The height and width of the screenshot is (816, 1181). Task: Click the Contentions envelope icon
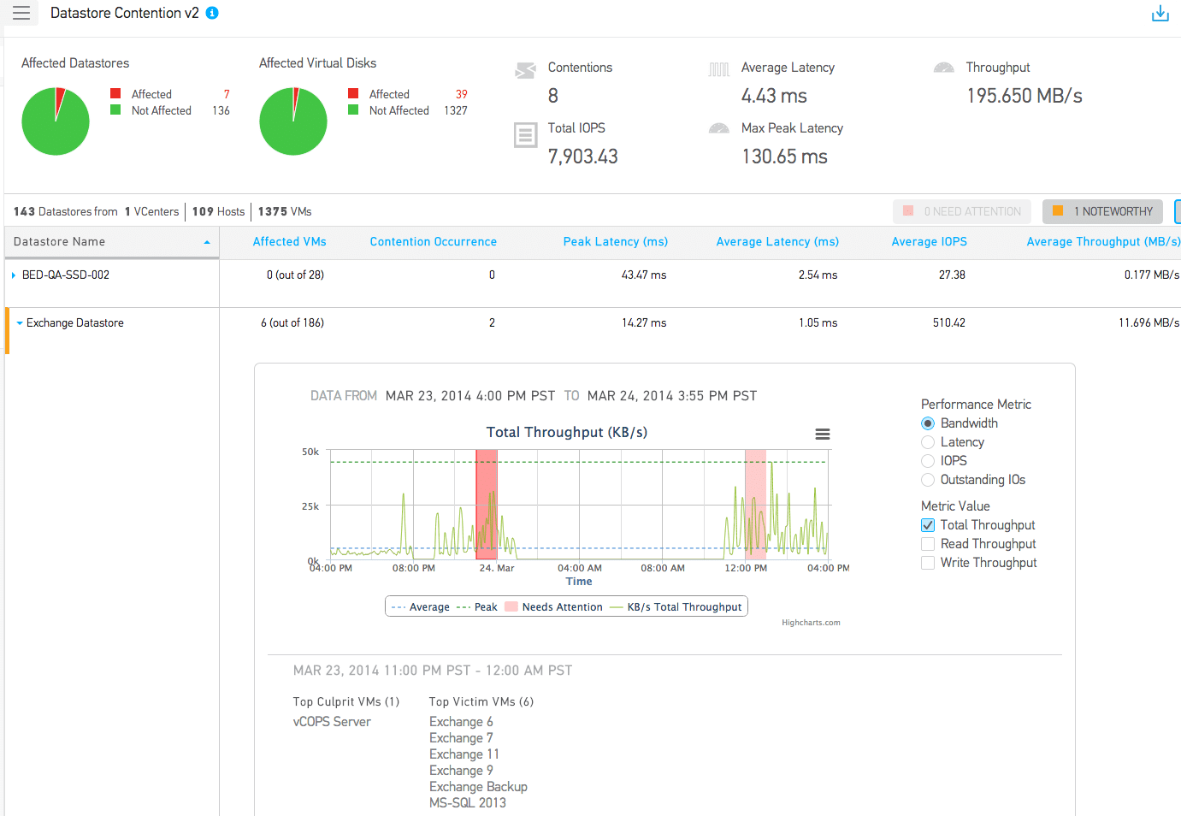(x=525, y=70)
